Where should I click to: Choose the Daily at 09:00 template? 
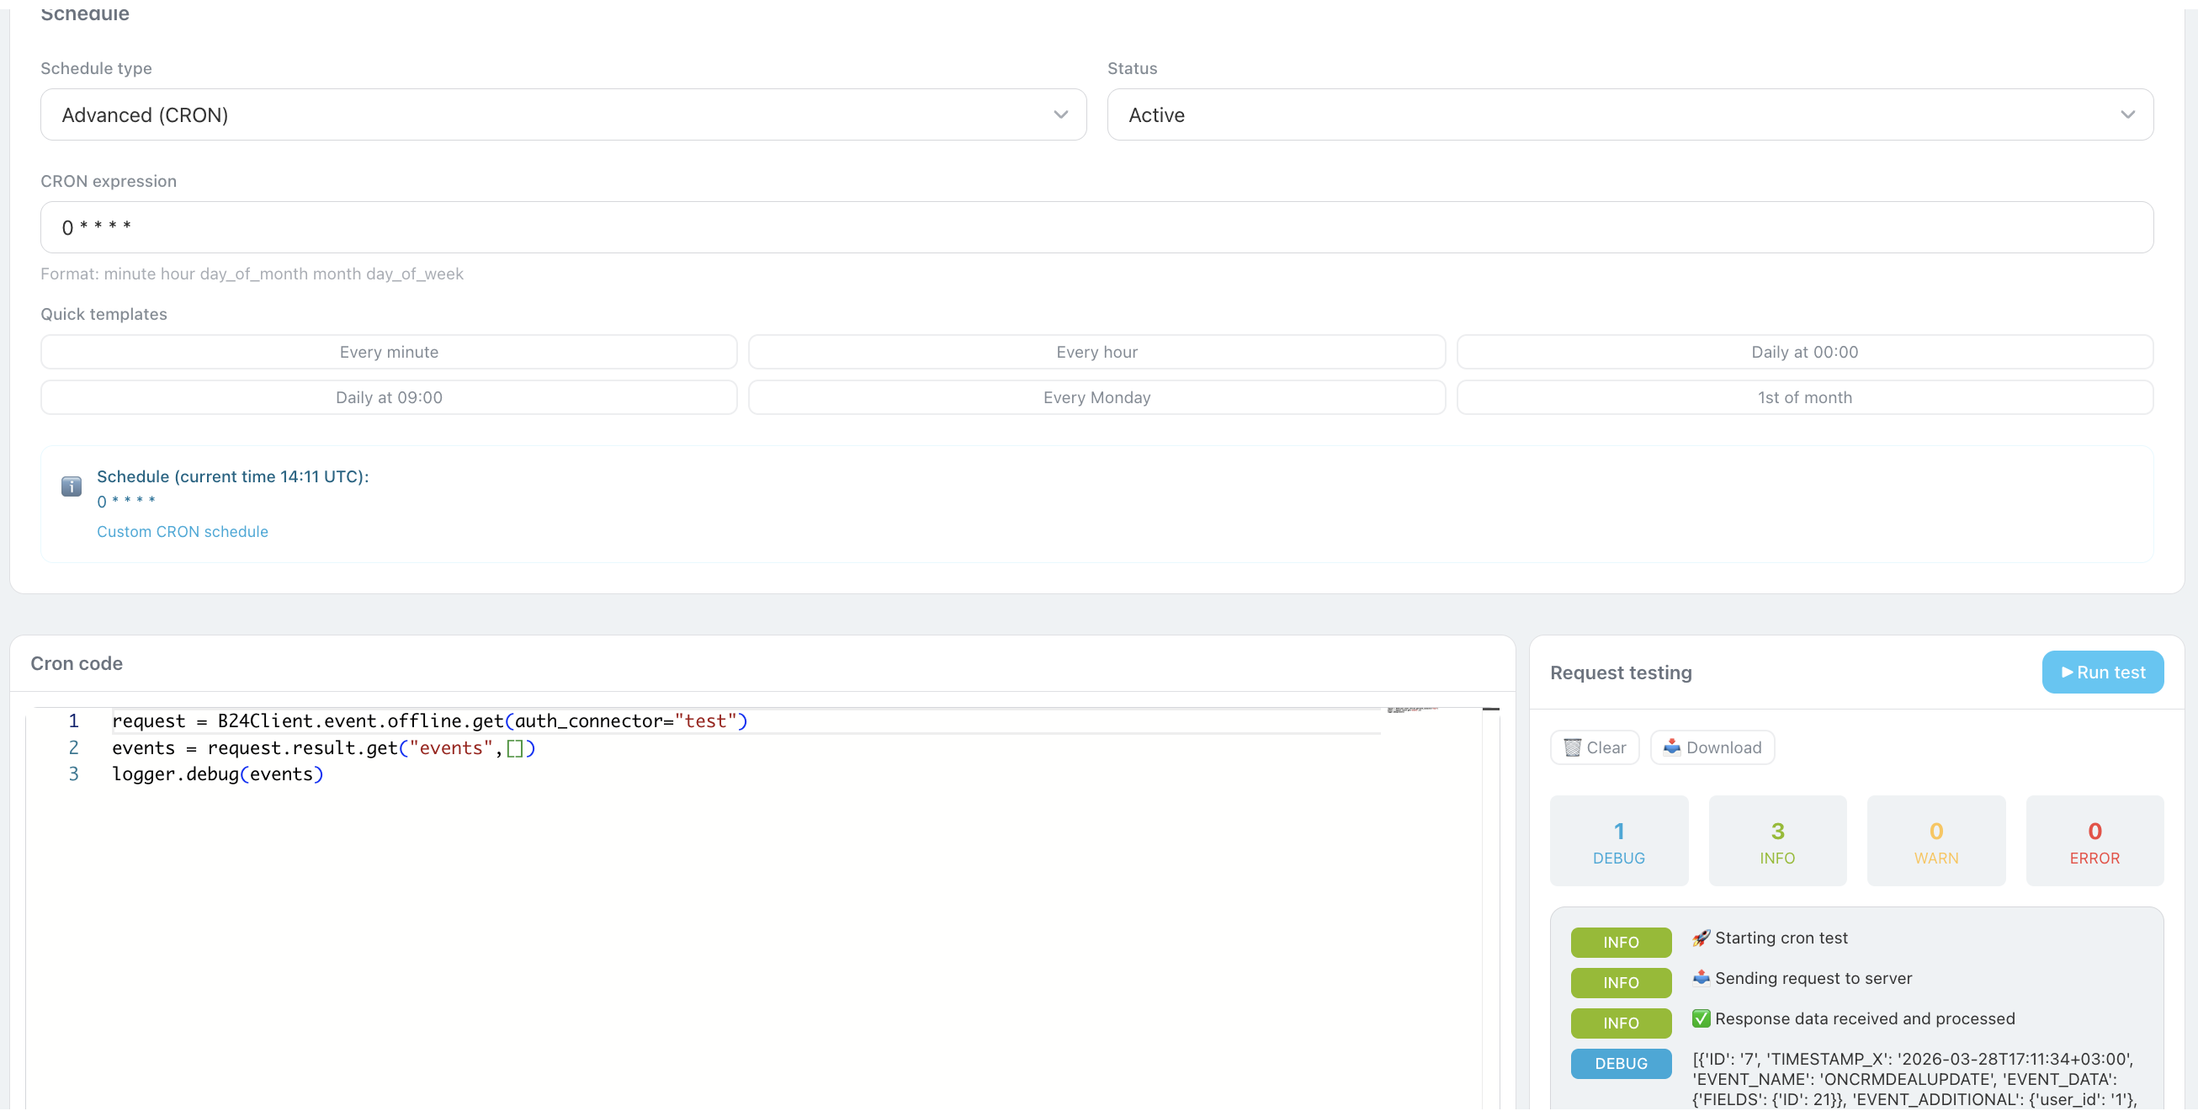tap(388, 396)
